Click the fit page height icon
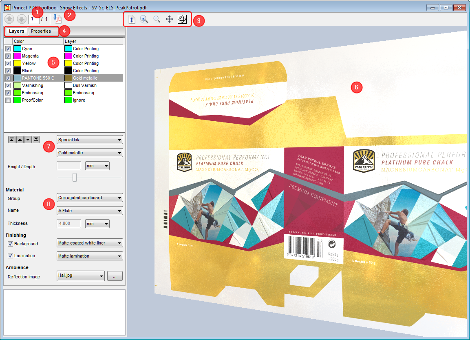Screen dimensions: 470x340 [132, 19]
